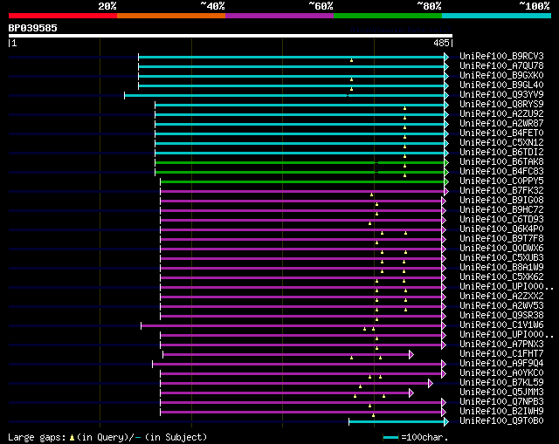Screen dimensions: 559x444
Task: Click the 485 query end position label
Action: click(441, 43)
